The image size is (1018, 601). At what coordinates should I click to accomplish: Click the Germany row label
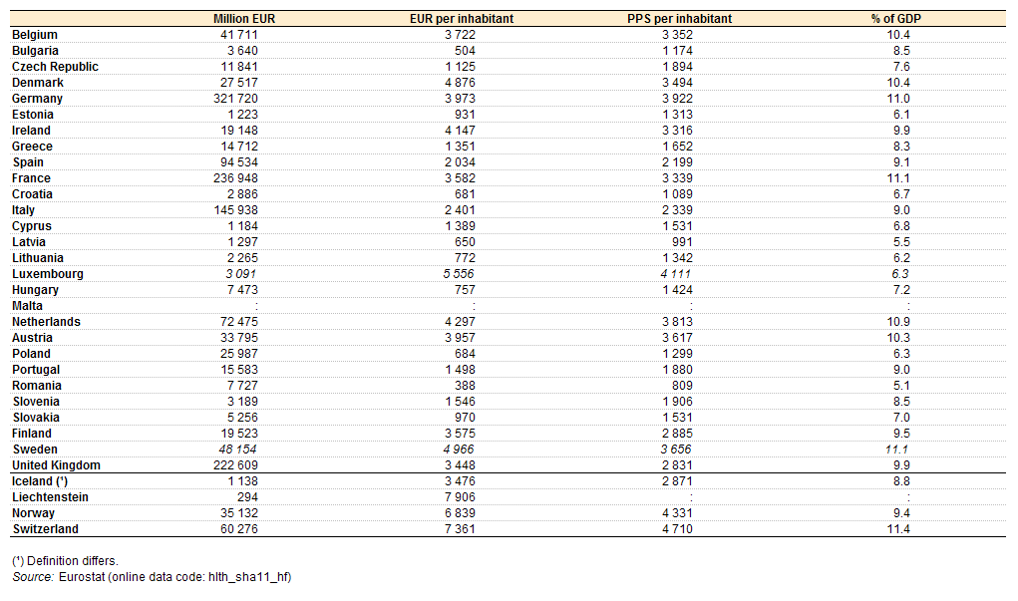[37, 99]
